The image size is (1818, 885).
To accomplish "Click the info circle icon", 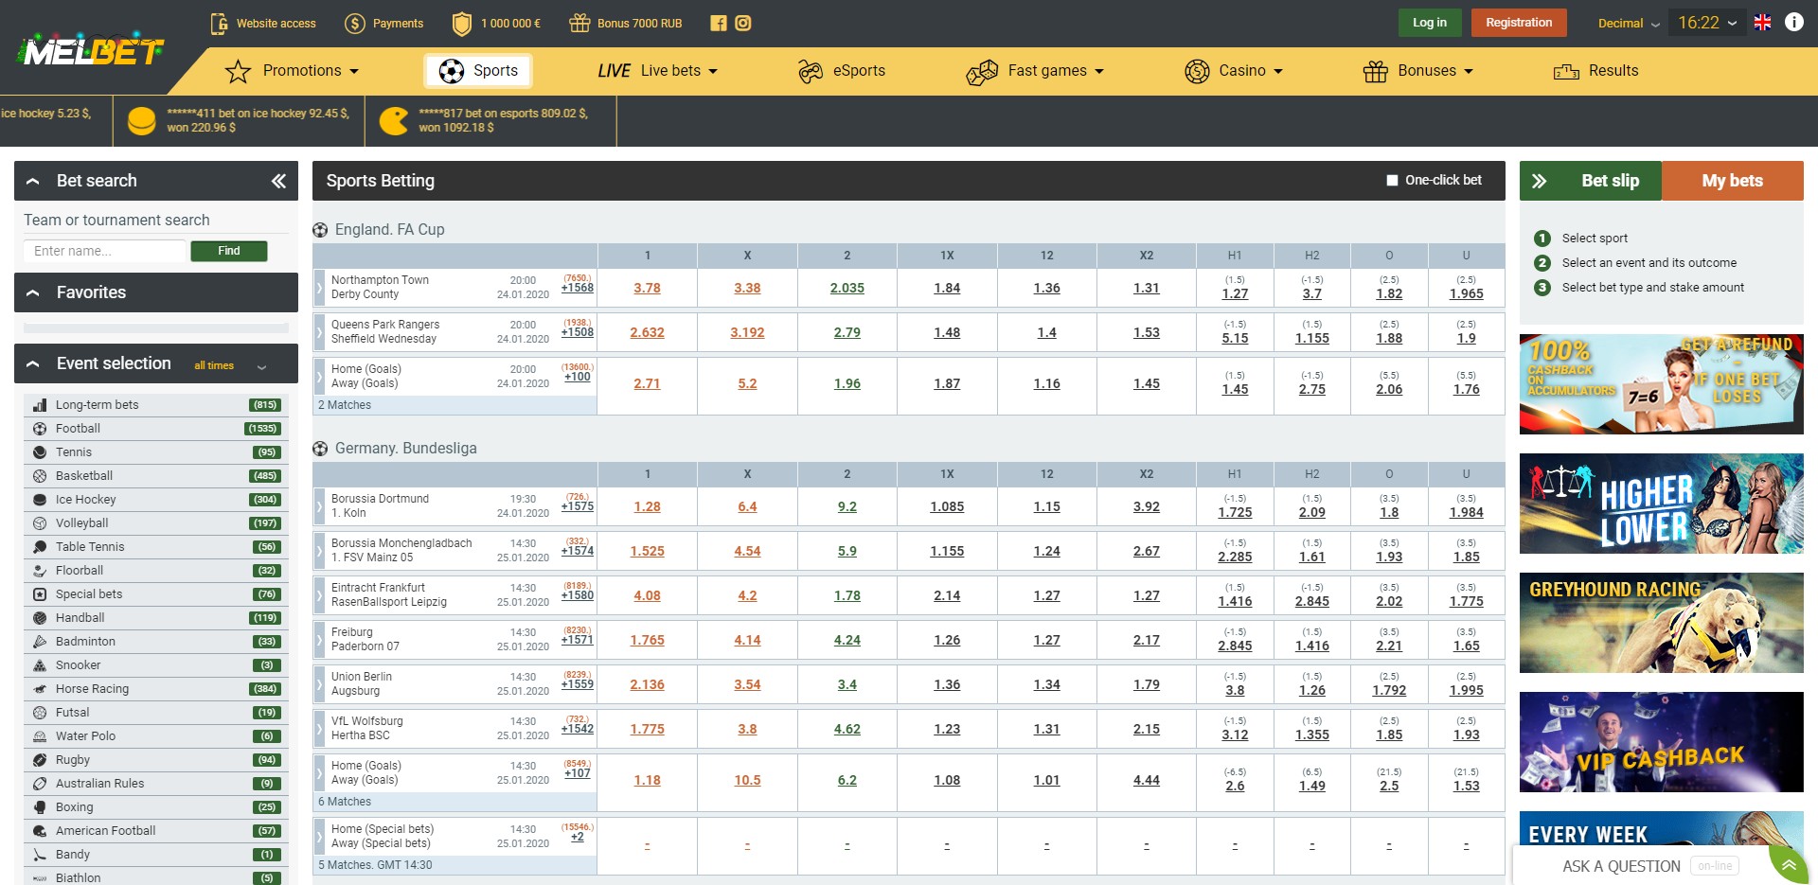I will (1794, 22).
